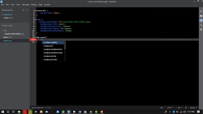Click the light bulb icon in right sidebar
The width and height of the screenshot is (203, 114).
coord(201,30)
